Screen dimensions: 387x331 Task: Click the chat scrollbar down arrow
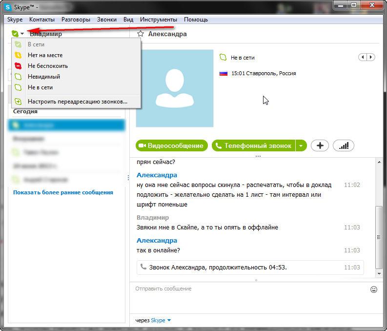coord(379,273)
